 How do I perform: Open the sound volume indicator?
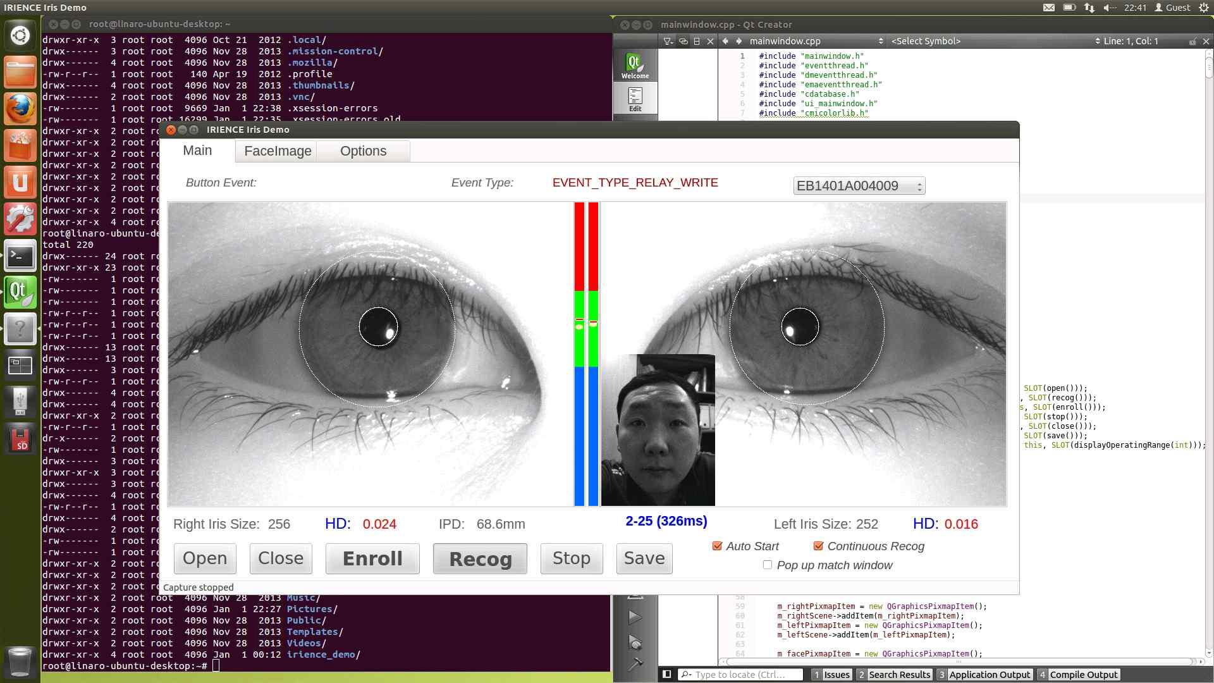pyautogui.click(x=1110, y=8)
